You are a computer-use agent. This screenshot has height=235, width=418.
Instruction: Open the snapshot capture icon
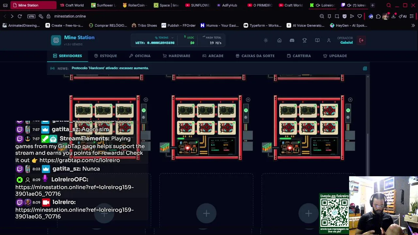click(337, 16)
